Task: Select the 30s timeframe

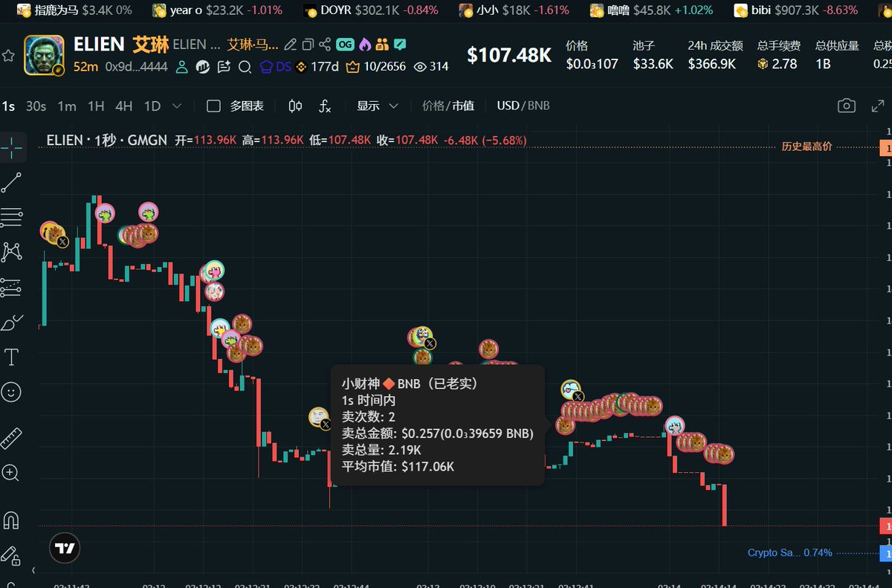Action: (36, 106)
